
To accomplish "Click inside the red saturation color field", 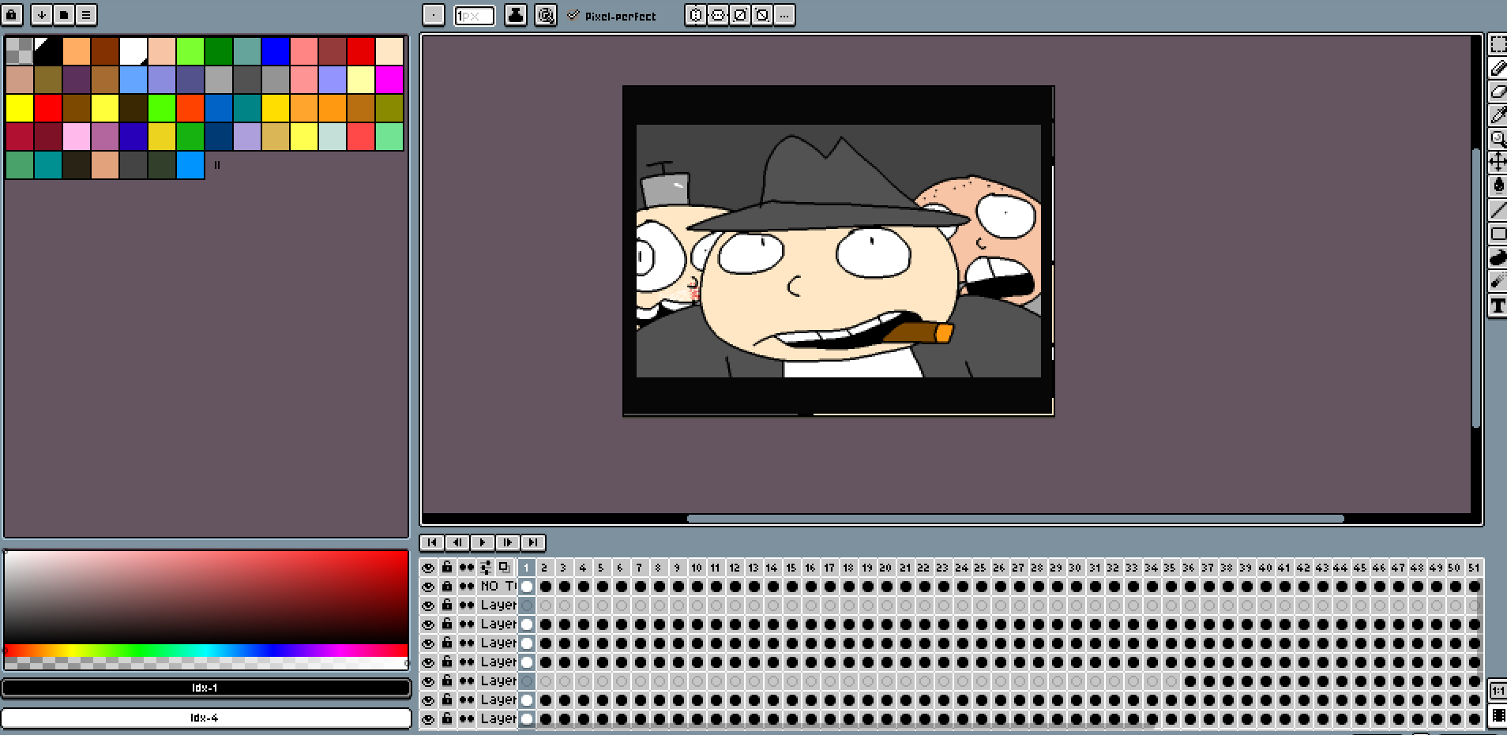I will pos(206,597).
